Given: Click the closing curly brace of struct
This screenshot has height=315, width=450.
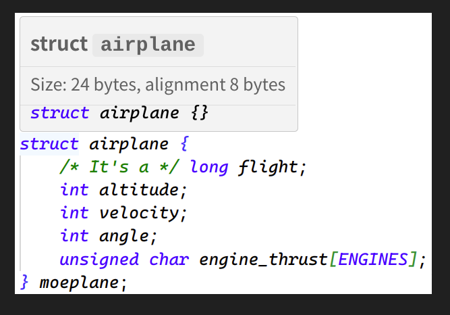Looking at the screenshot, I should 26,281.
